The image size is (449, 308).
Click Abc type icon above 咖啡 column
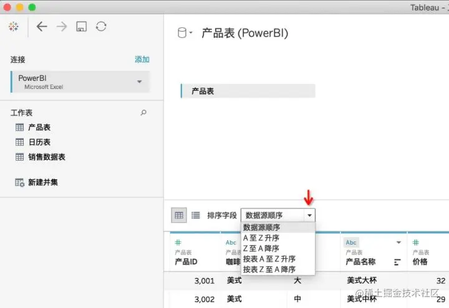coord(231,243)
